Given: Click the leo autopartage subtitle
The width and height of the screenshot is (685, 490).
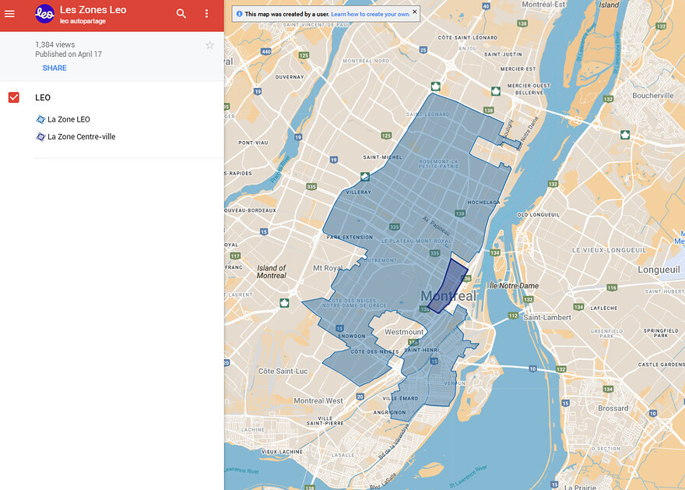Looking at the screenshot, I should (x=83, y=21).
